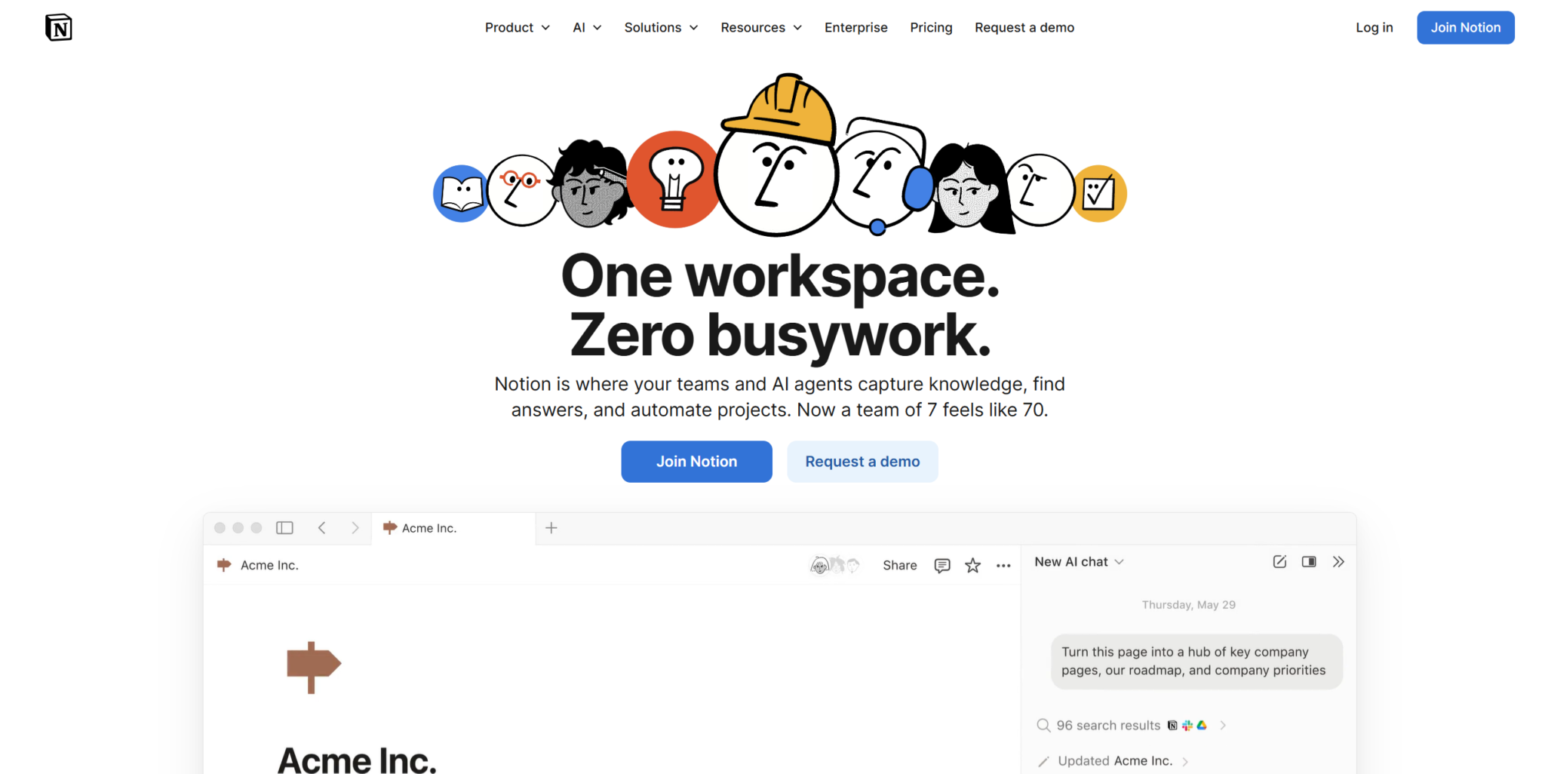Viewport: 1545px width, 774px height.
Task: Open the comments icon beside Share
Action: (941, 566)
